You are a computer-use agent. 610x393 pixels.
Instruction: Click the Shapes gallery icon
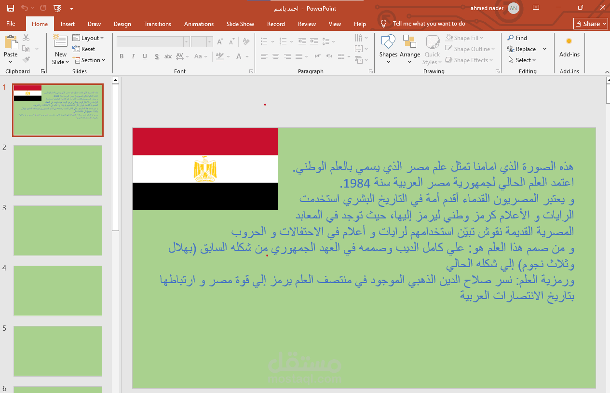point(388,41)
